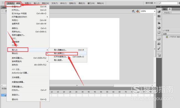
Task: Open the Motion Presets panel icon
Action: pos(159,49)
